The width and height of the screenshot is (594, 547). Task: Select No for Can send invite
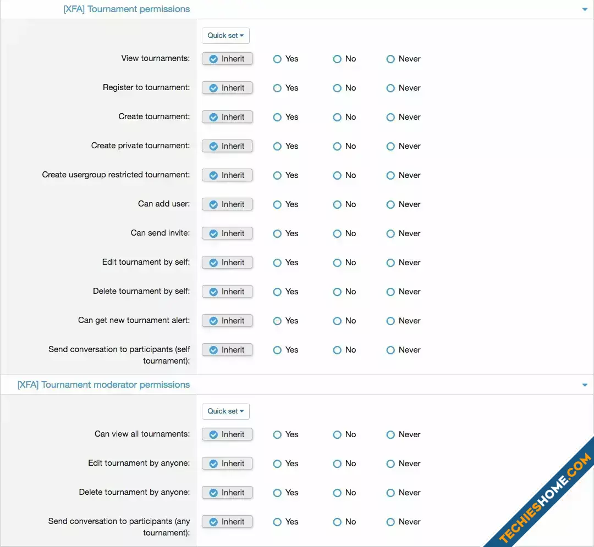coord(344,234)
